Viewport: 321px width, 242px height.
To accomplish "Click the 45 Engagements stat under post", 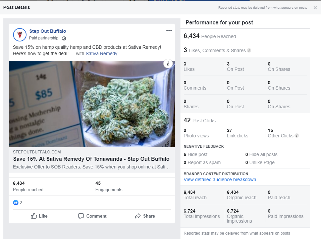I will (x=109, y=187).
